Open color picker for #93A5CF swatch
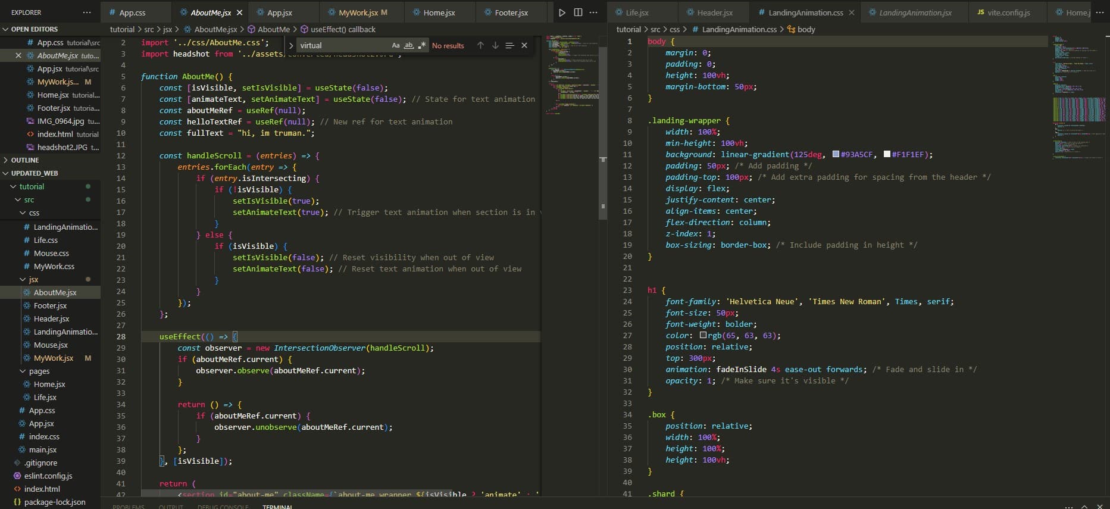Viewport: 1110px width, 509px height. coord(836,154)
